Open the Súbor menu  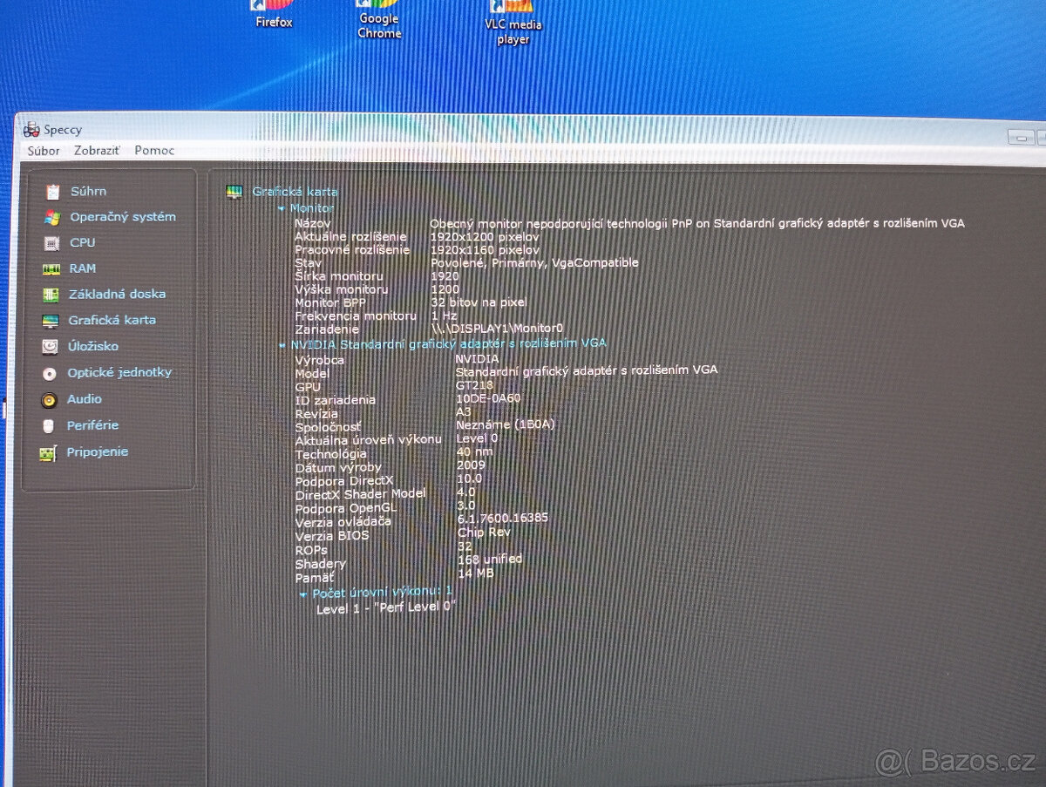click(x=44, y=151)
